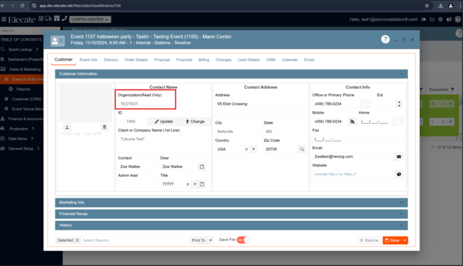
Task: Open the globe icon beside Website field
Action: 399,174
